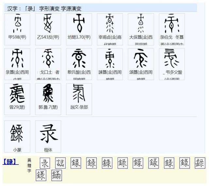The width and height of the screenshot is (209, 186).
Task: Open the 【錄】 character link
Action: pyautogui.click(x=11, y=162)
